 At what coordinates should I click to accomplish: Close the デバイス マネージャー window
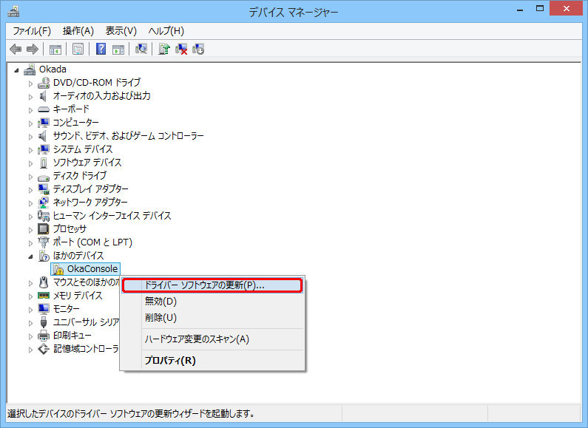[x=566, y=9]
